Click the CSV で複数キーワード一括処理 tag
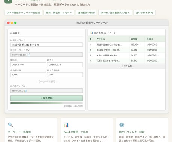172x142 pixels. (23, 13)
